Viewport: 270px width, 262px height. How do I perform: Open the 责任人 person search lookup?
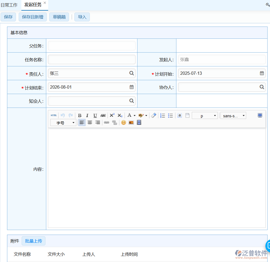pos(132,73)
